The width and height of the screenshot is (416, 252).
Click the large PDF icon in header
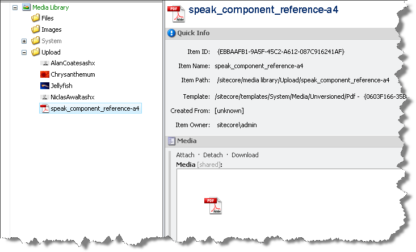(x=175, y=12)
